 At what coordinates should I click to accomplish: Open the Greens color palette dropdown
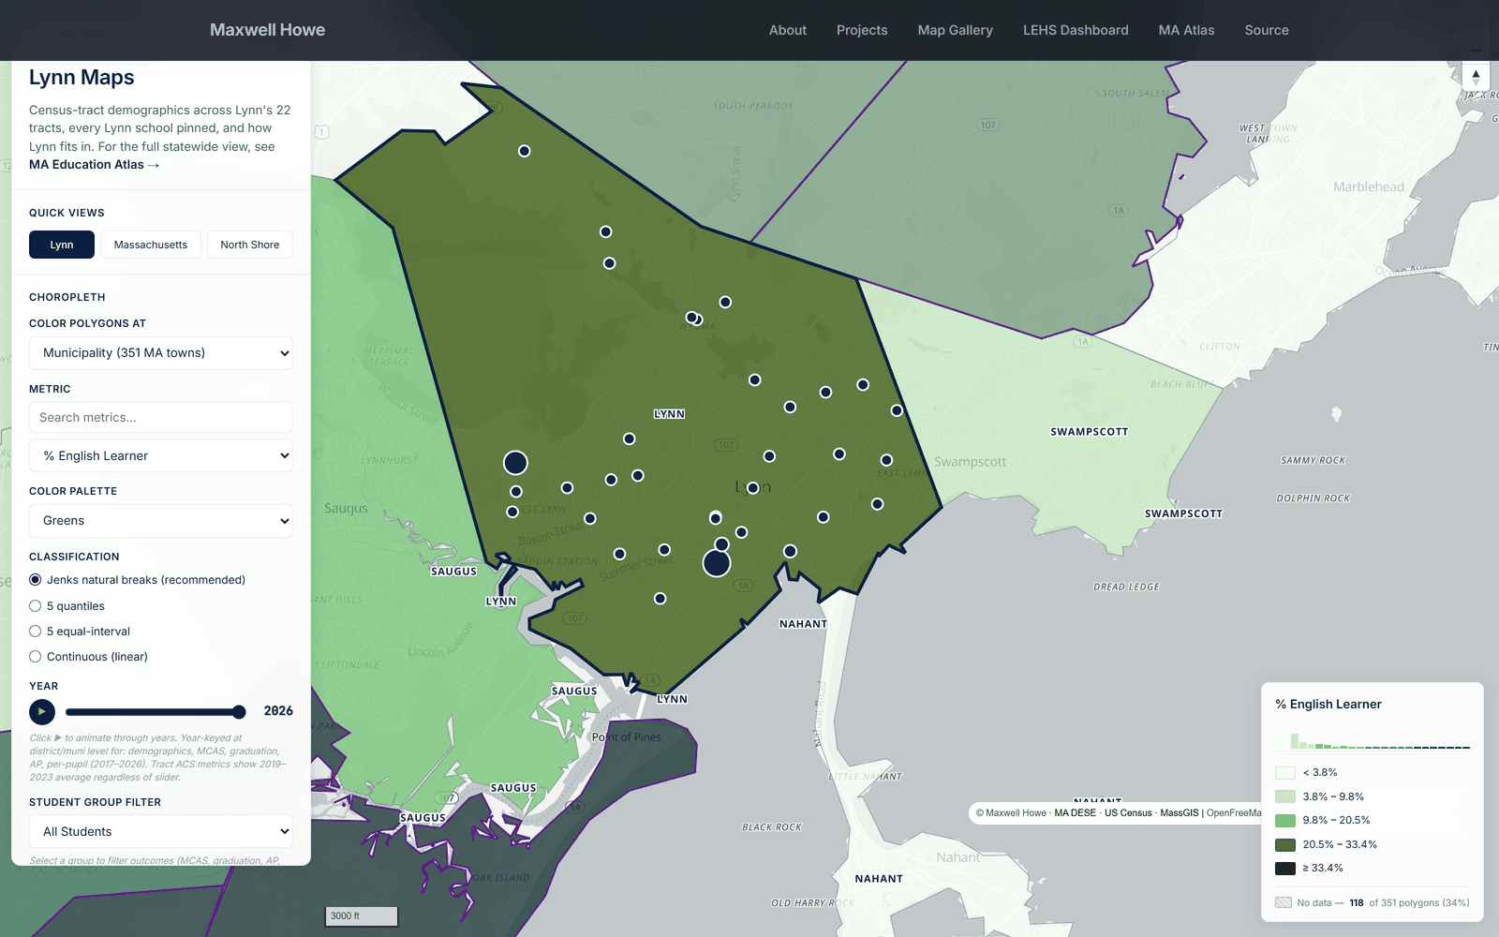pos(161,521)
